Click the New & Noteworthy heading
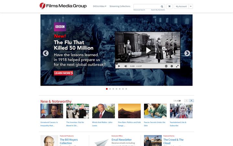Image resolution: width=233 pixels, height=146 pixels. tap(56, 102)
